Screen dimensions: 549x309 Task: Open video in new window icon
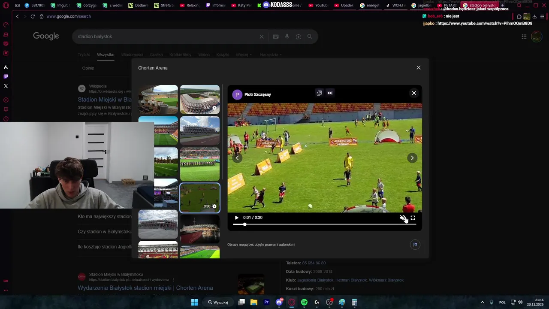tap(319, 93)
